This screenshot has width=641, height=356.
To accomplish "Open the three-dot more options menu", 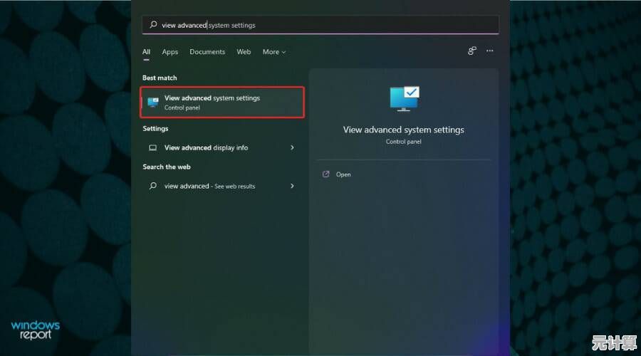I will 489,51.
